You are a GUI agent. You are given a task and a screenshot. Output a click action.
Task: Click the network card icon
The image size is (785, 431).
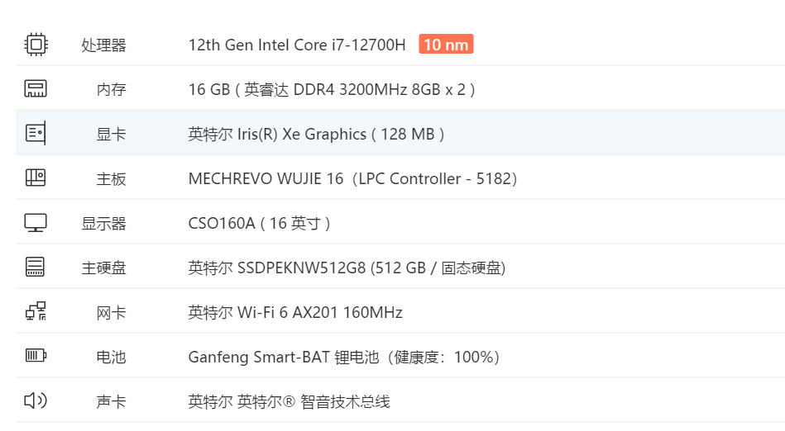point(36,312)
